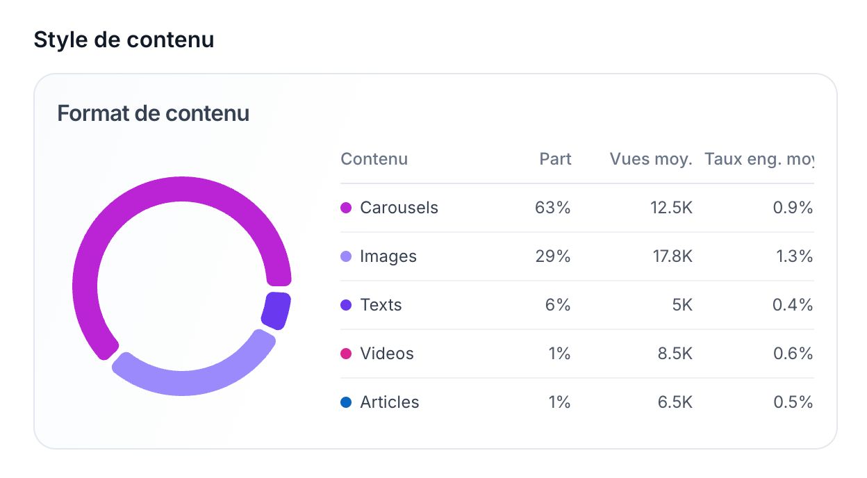Viewport: 867px width, 478px height.
Task: Click the 17.8K average views for Images
Action: (x=672, y=256)
